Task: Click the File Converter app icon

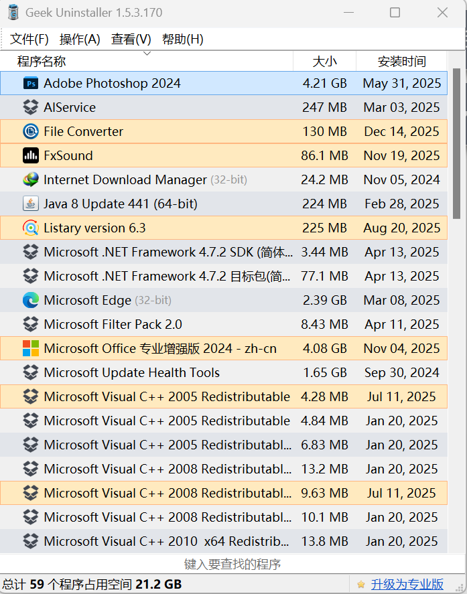Action: click(x=31, y=131)
